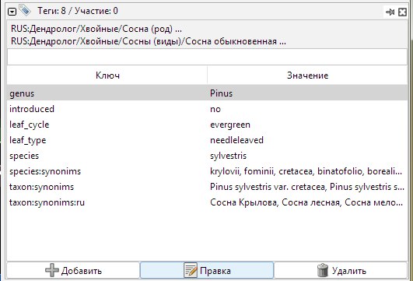The width and height of the screenshot is (413, 281).
Task: Click the Добавить button with plus icon
Action: coord(73,270)
